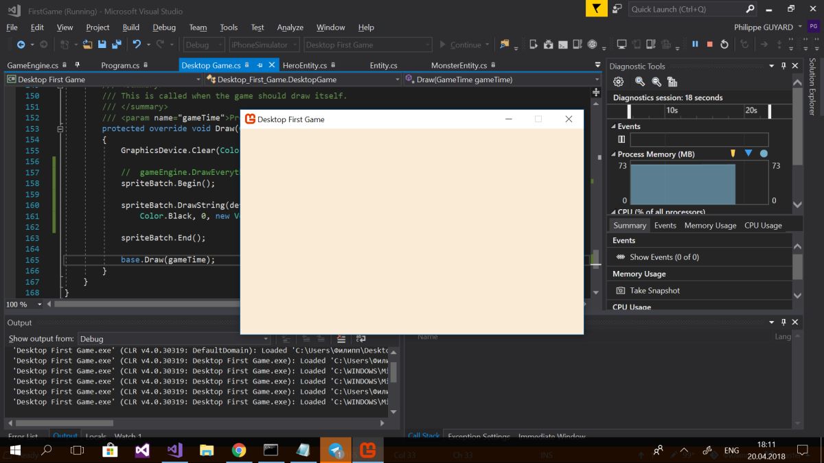The width and height of the screenshot is (824, 463).
Task: Switch to the MonsterEntity.cs tab
Action: point(459,65)
